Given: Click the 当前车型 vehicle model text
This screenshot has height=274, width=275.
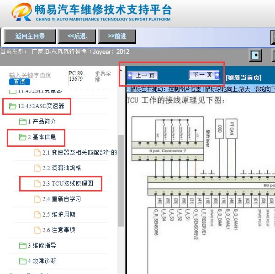Looking at the screenshot, I should pos(65,52).
